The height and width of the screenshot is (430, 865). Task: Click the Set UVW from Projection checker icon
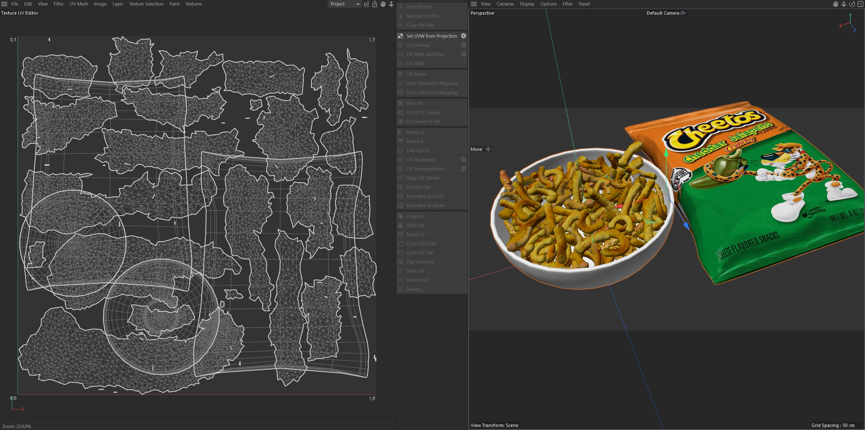[x=400, y=36]
